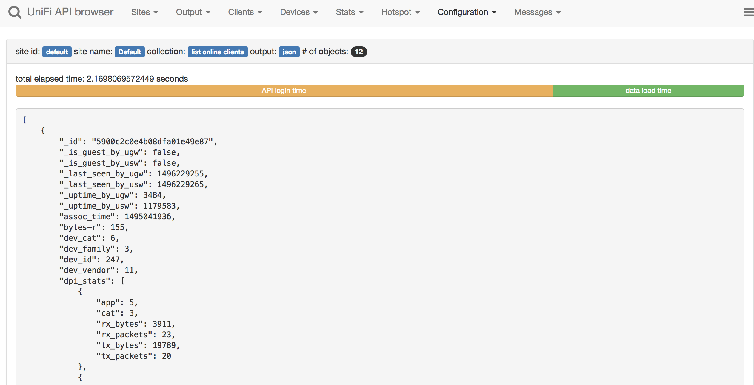Screen dimensions: 754x385
Task: Expand the Hotspot dropdown
Action: (x=400, y=12)
